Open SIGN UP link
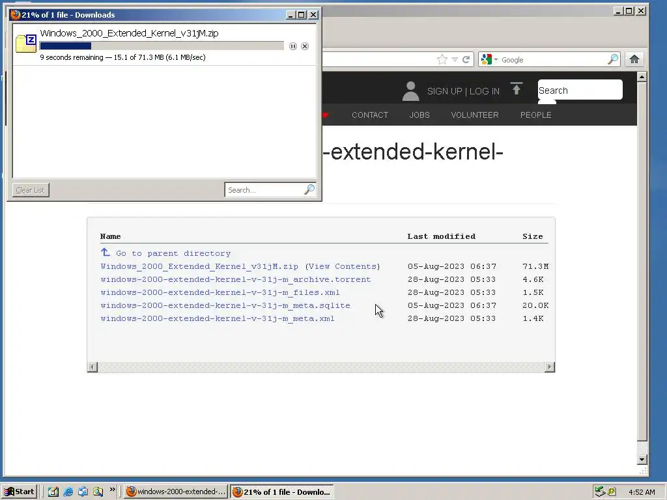Screen dimensions: 667x500 (444, 91)
